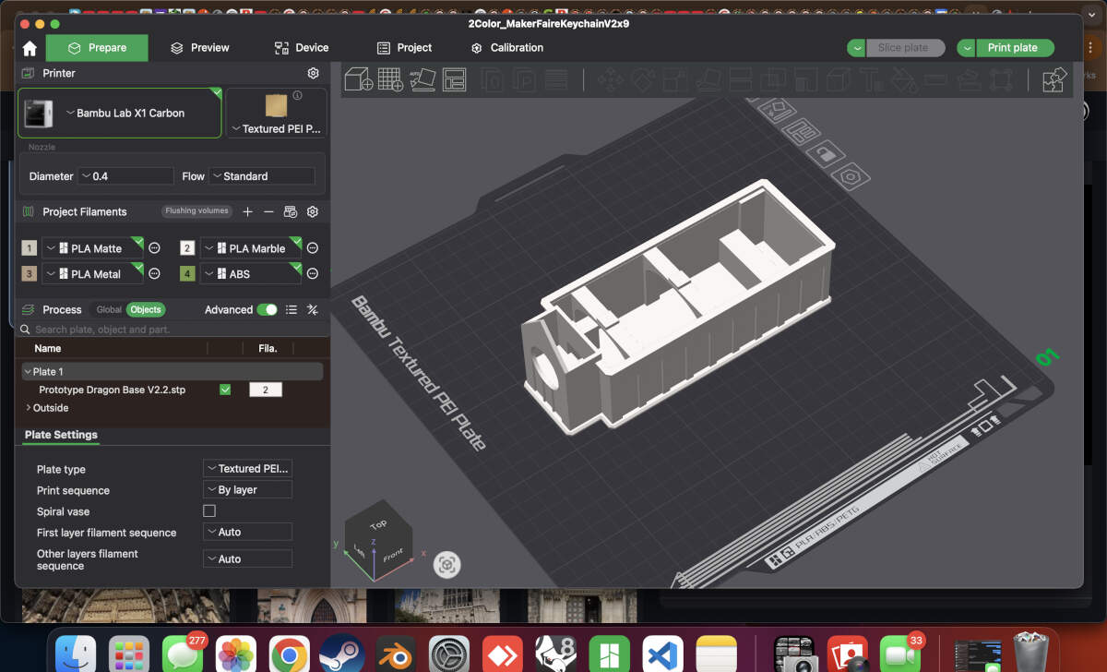The height and width of the screenshot is (672, 1107).
Task: Click the Slice plate button
Action: (x=906, y=48)
